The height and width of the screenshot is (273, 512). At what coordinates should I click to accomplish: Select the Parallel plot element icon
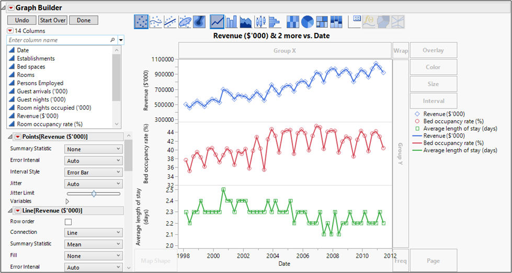(x=398, y=21)
